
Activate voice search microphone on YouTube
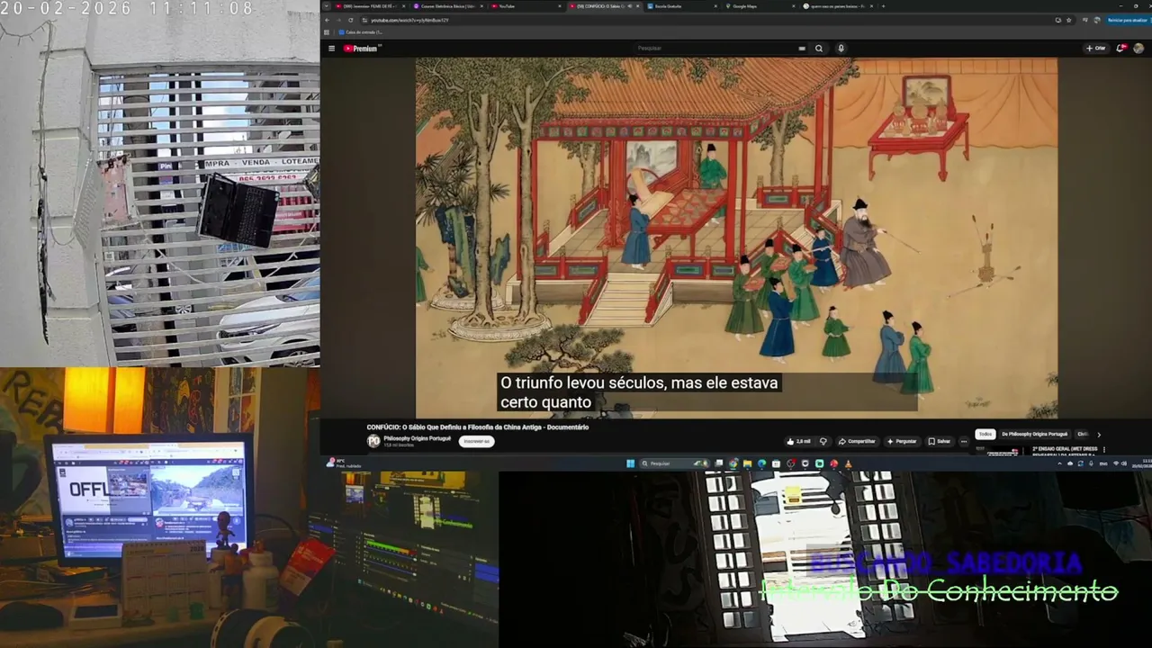tap(841, 49)
